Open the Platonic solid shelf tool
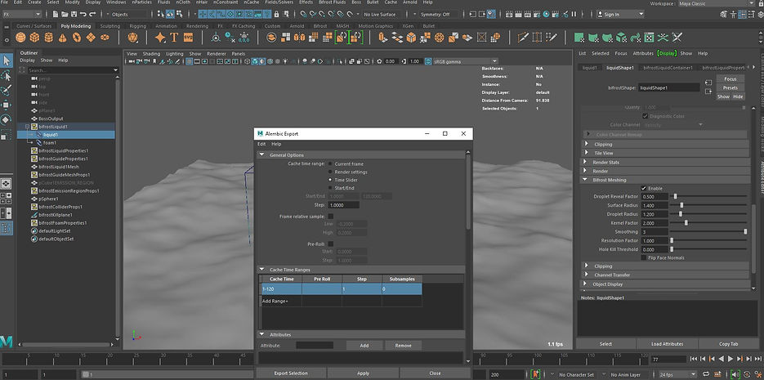764x380 pixels. coord(132,38)
